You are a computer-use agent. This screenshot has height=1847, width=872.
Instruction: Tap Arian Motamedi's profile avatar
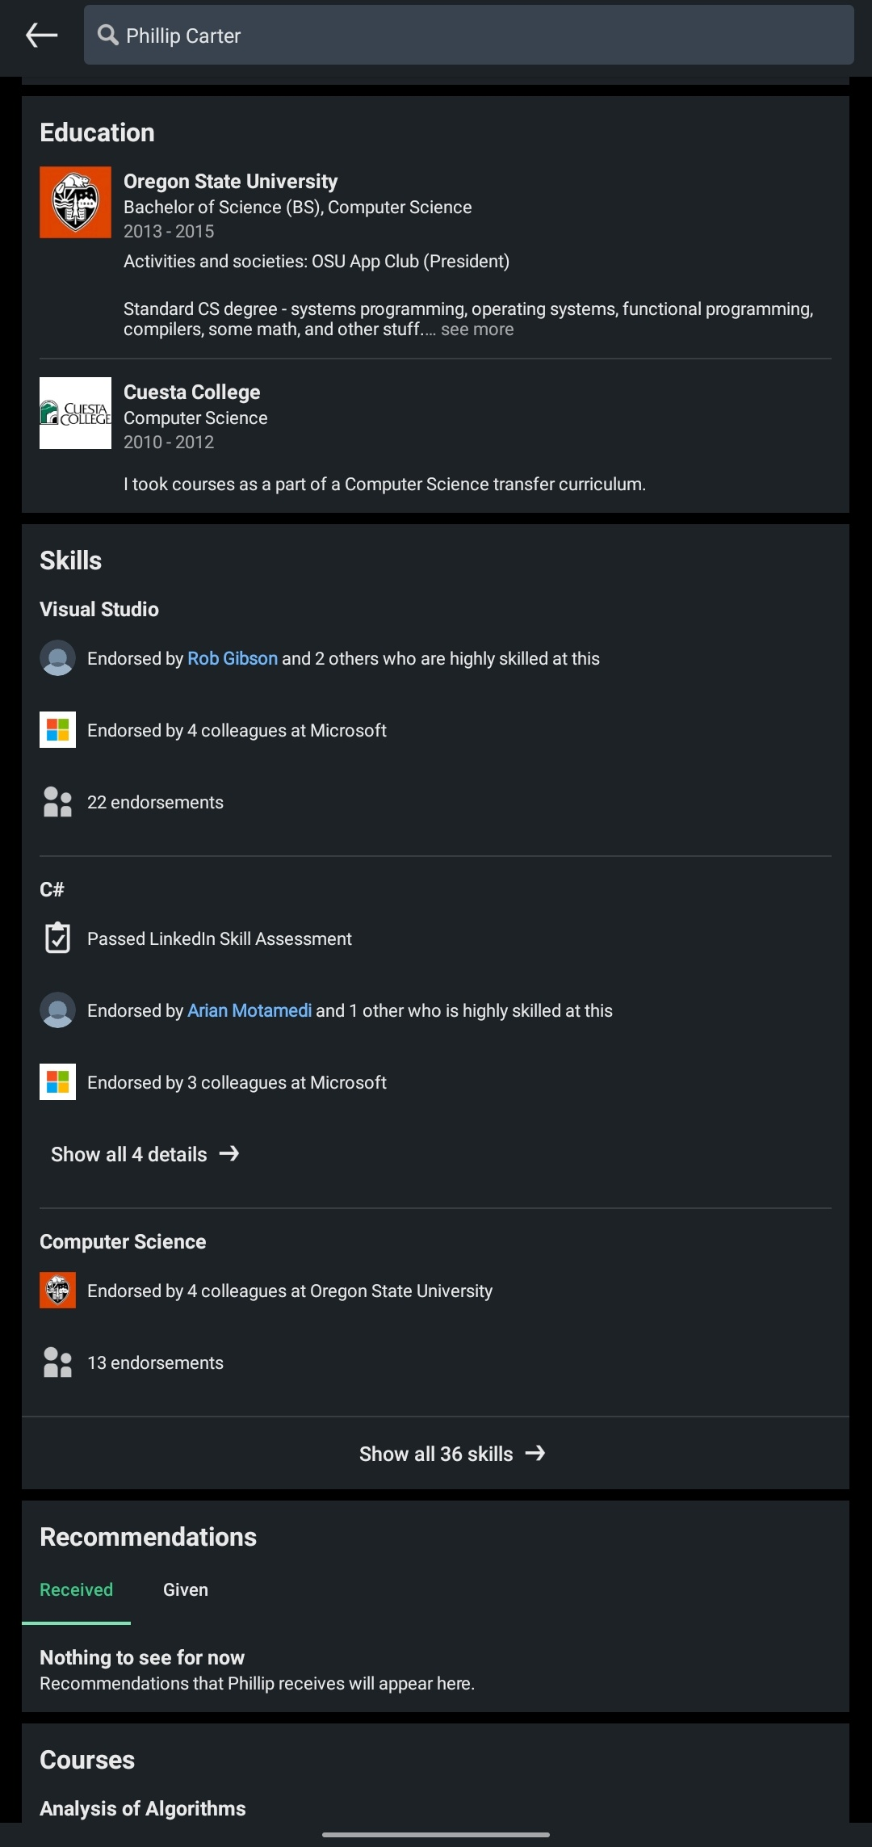57,1010
